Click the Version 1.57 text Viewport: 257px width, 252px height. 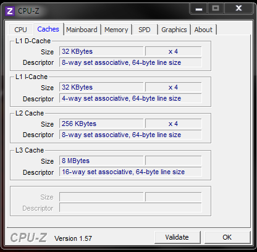tap(73, 238)
